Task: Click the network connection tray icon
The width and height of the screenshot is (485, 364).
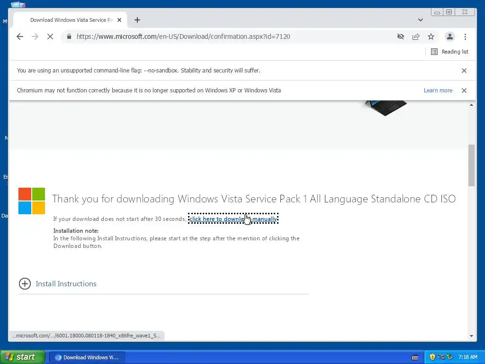Action: click(441, 357)
